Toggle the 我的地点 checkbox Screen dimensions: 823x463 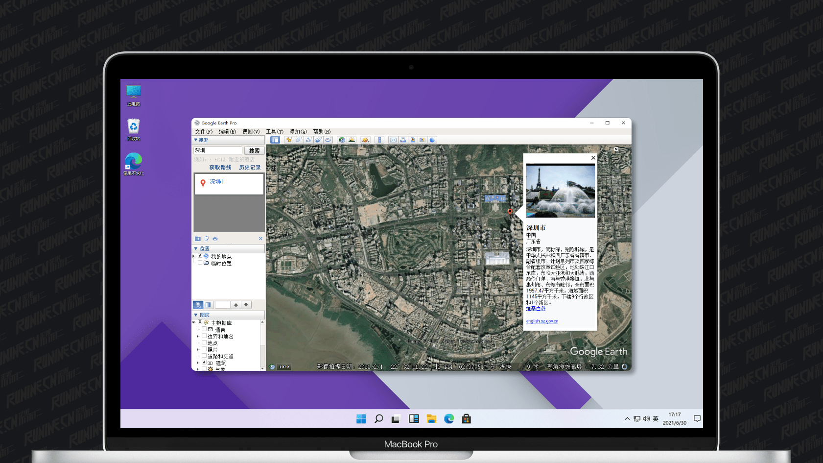click(200, 256)
